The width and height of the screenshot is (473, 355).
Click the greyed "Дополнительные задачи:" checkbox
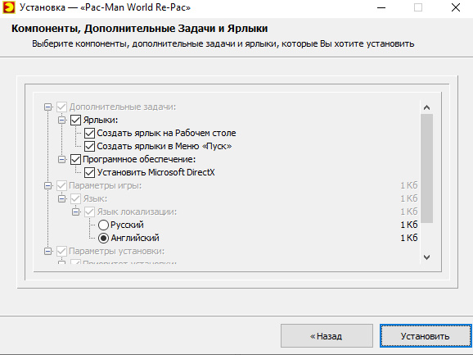click(x=61, y=107)
